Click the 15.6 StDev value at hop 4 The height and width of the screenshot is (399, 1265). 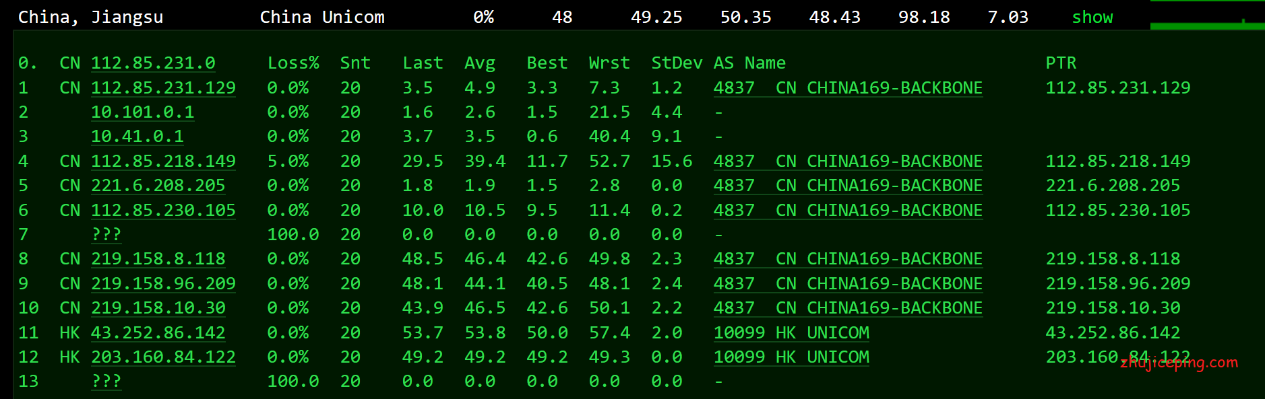point(672,161)
